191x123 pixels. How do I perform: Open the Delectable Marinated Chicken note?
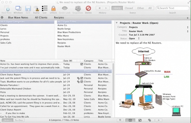[x=56, y=89]
